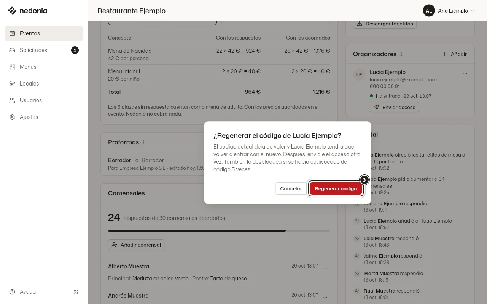Click the comensales progress bar
This screenshot has height=304, width=487.
[219, 231]
